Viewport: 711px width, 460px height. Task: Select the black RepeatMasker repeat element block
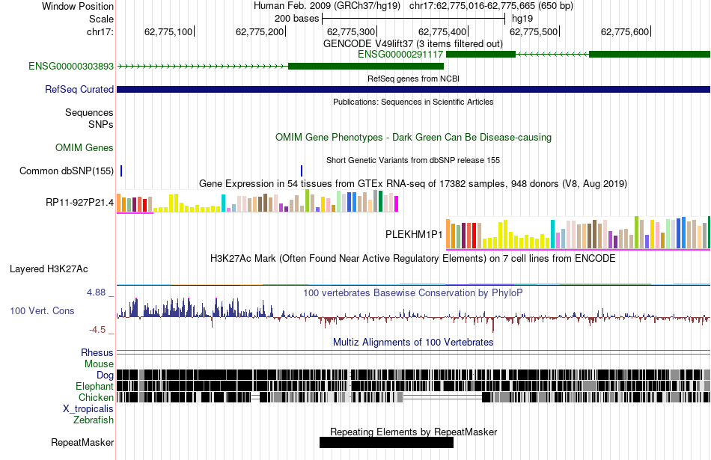tap(386, 442)
